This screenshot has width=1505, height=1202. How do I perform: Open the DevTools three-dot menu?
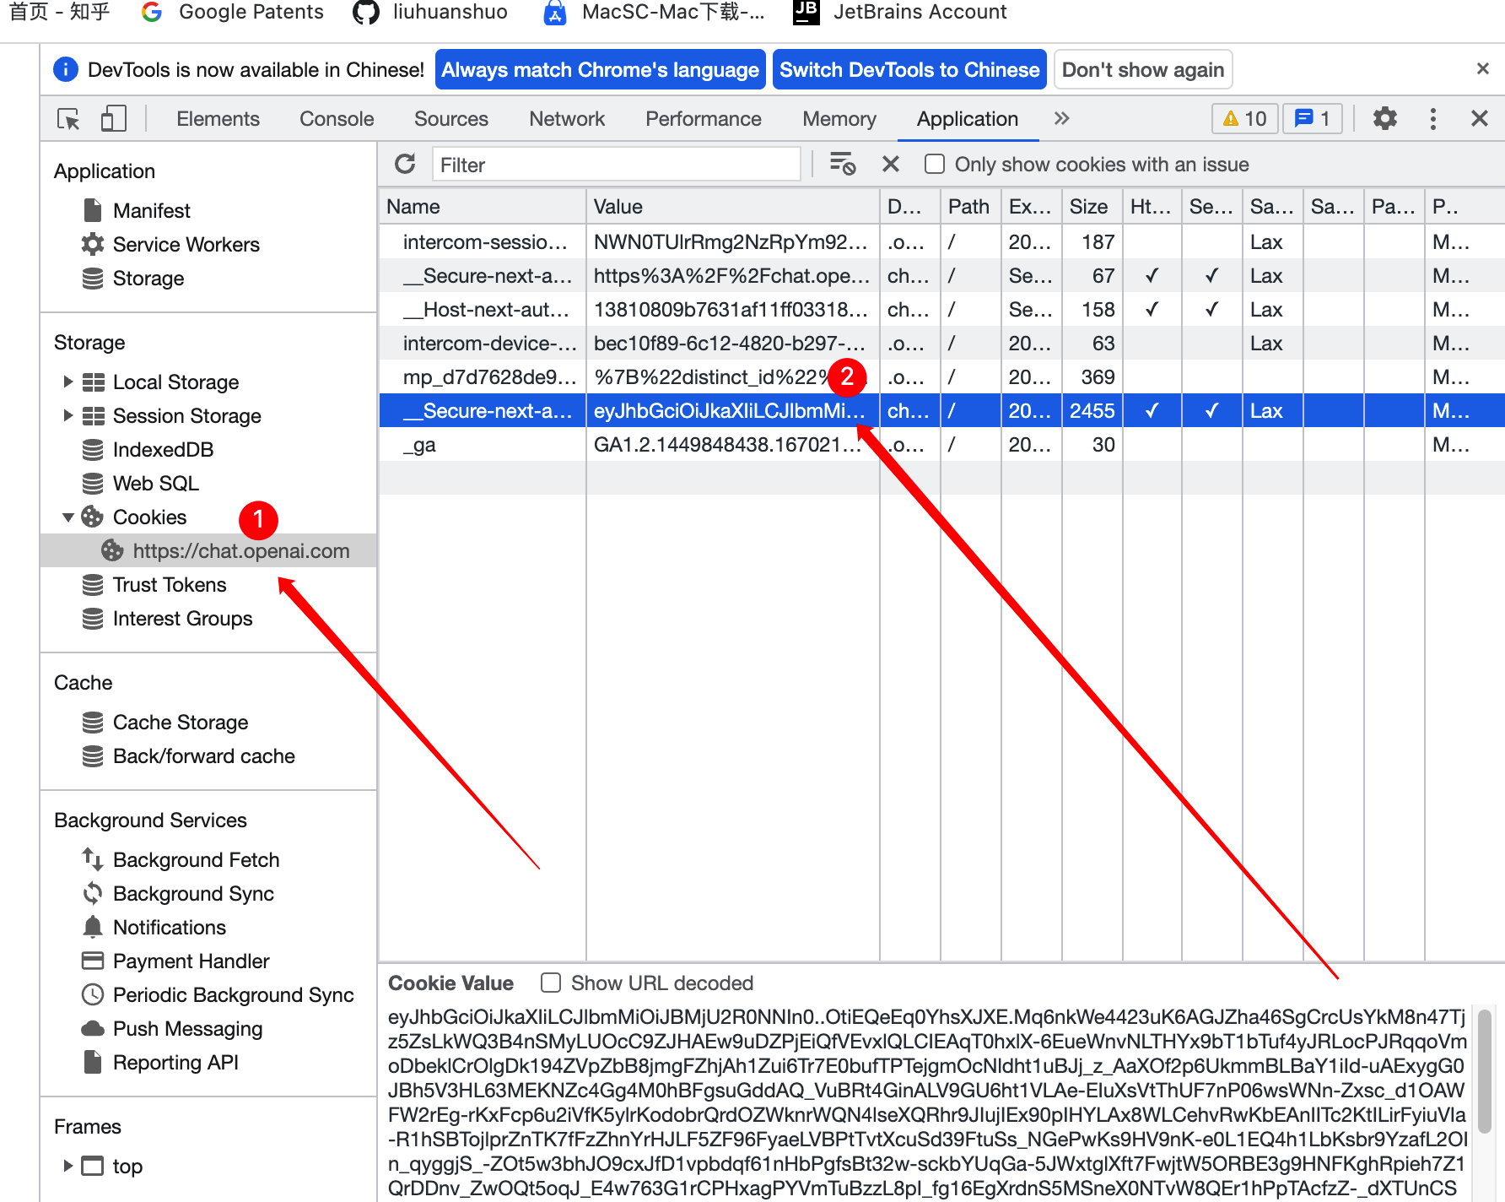click(x=1432, y=119)
